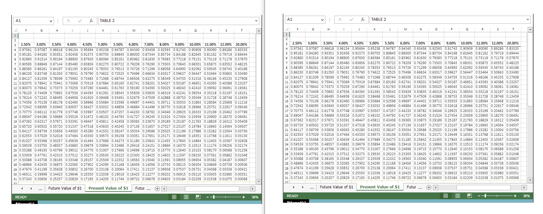The height and width of the screenshot is (214, 543).
Task: Click the trailing ellipsis after Futur tab, right window
Action: (x=420, y=187)
